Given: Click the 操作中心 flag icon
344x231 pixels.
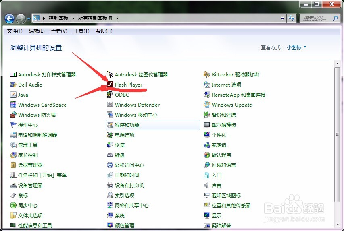Looking at the screenshot, I should [13, 125].
